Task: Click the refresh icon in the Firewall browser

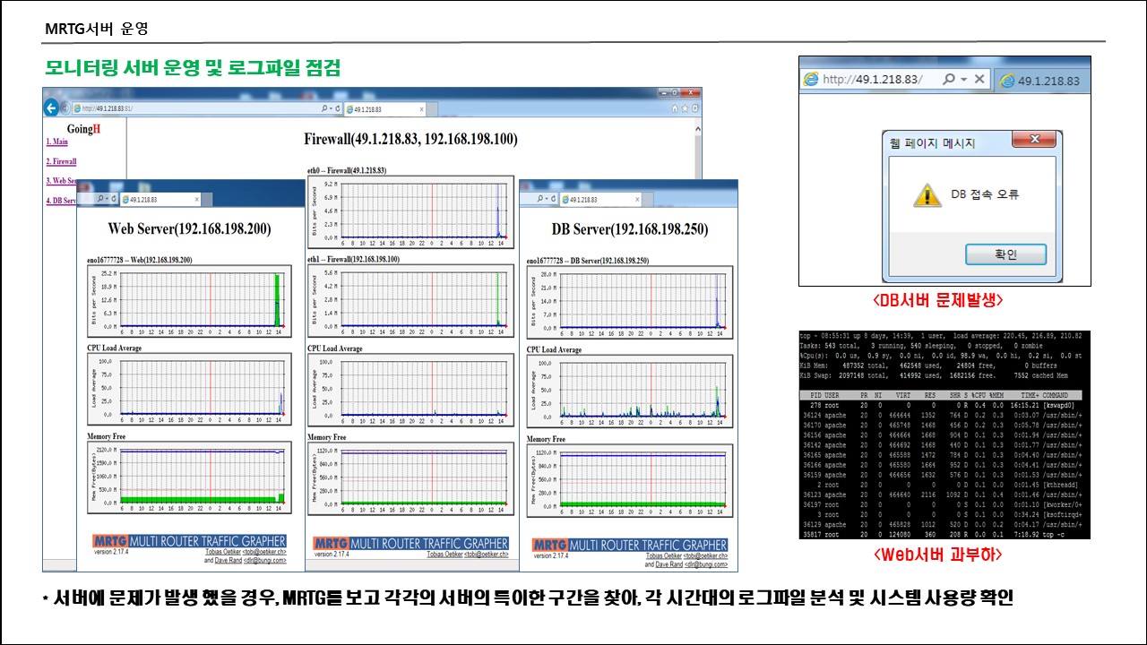Action: pyautogui.click(x=339, y=109)
